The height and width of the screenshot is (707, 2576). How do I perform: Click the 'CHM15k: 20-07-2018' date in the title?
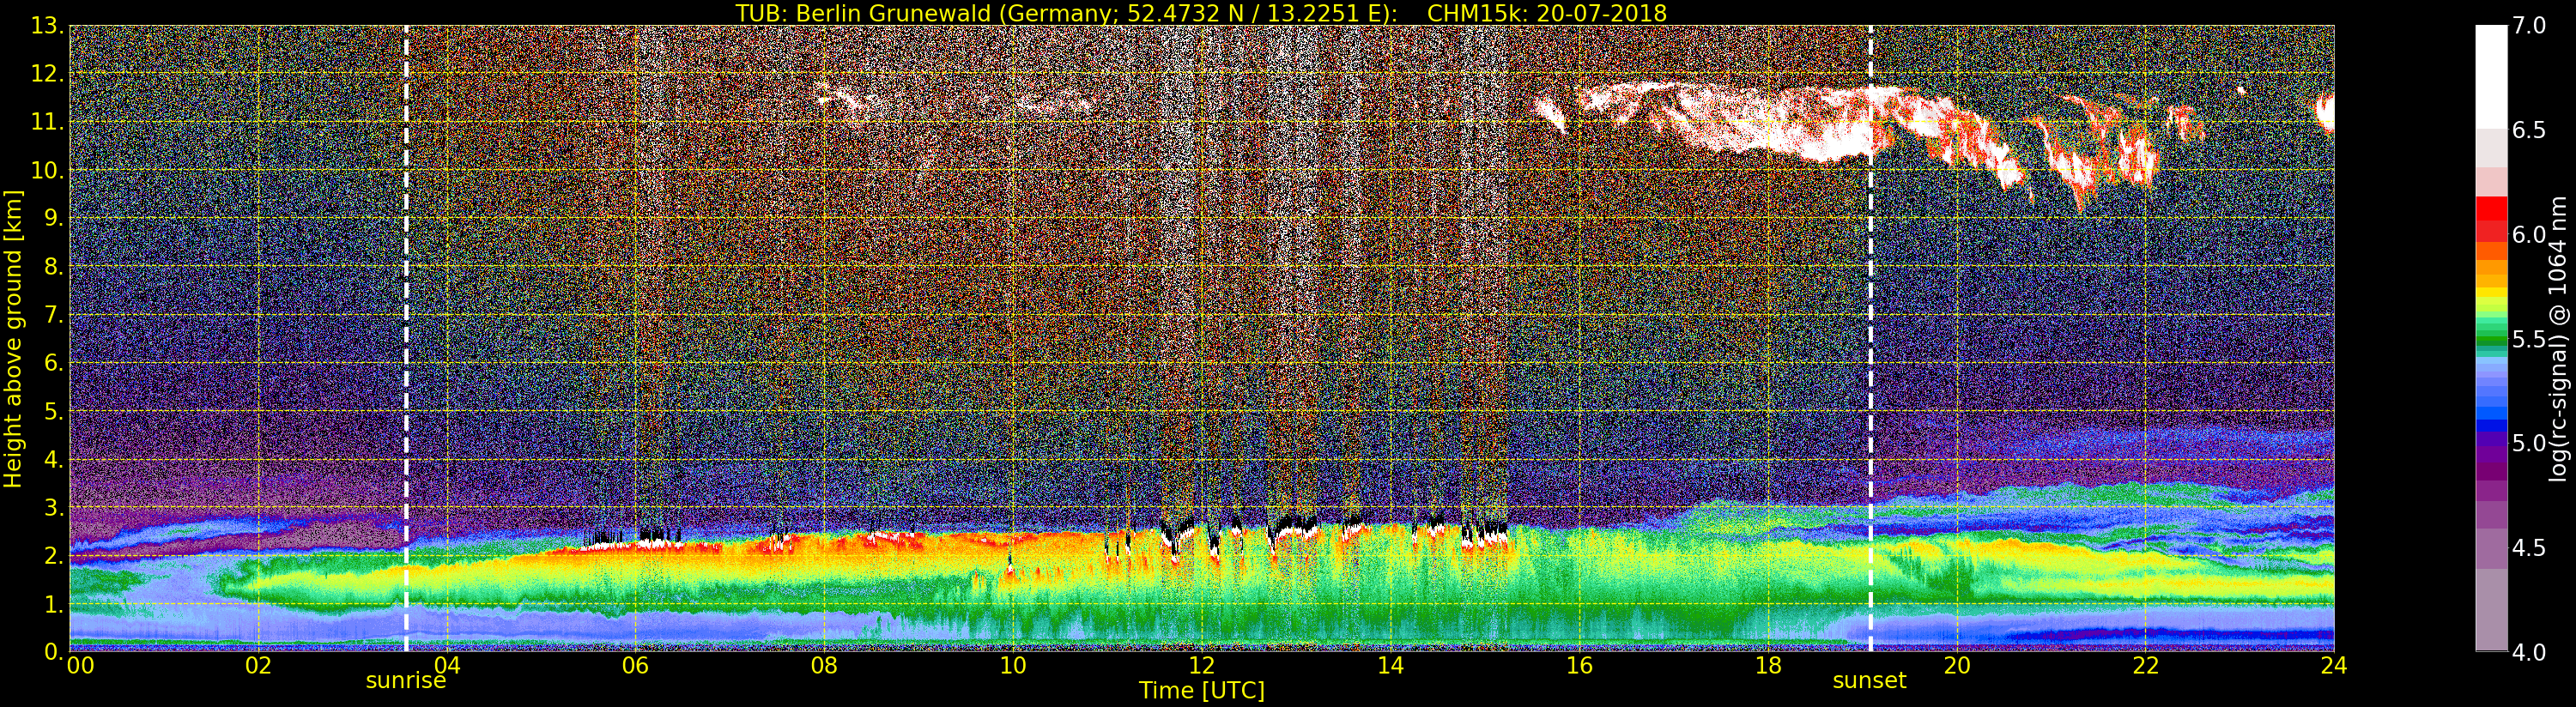click(1547, 13)
